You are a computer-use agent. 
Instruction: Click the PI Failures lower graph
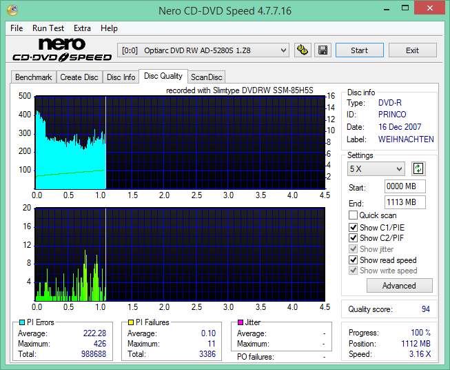tap(180, 255)
